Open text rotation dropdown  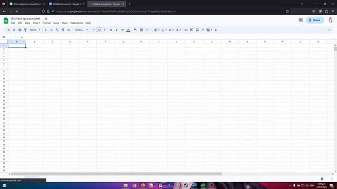tap(179, 30)
